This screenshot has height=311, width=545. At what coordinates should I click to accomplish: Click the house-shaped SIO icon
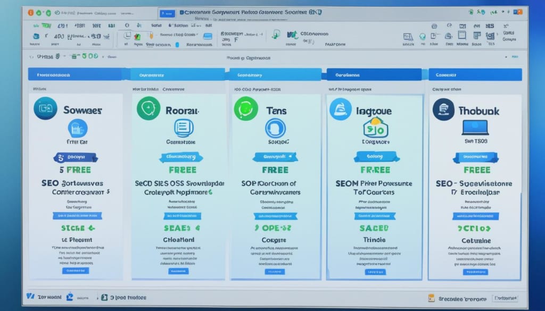click(375, 128)
